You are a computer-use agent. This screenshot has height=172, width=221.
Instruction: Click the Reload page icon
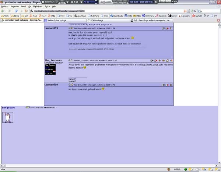tap(16, 11)
